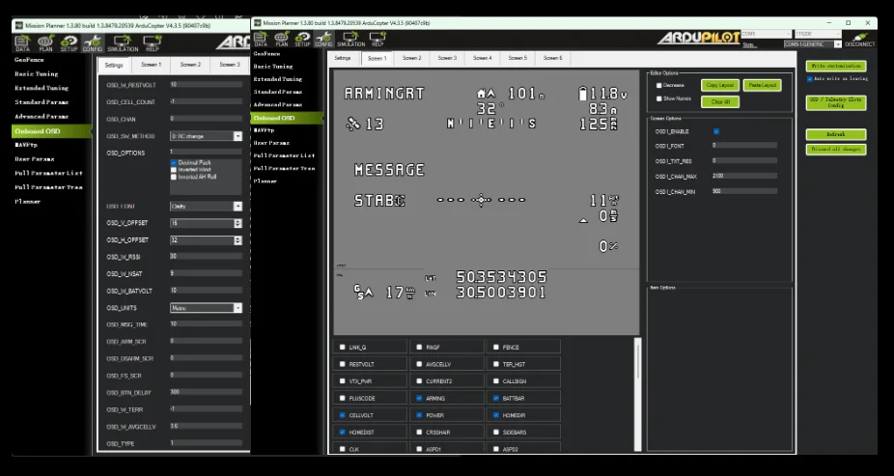Viewport: 894px width, 476px height.
Task: Click the Copy Layout button
Action: 719,85
